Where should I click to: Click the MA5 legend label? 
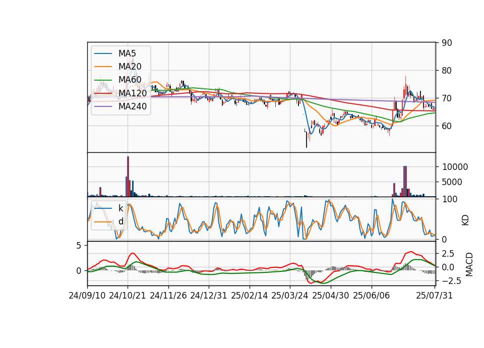coord(127,53)
